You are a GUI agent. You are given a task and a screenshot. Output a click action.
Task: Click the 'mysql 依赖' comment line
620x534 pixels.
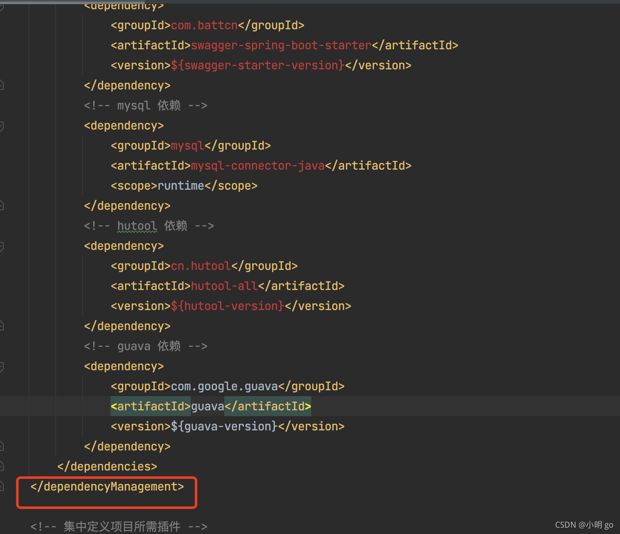[146, 105]
